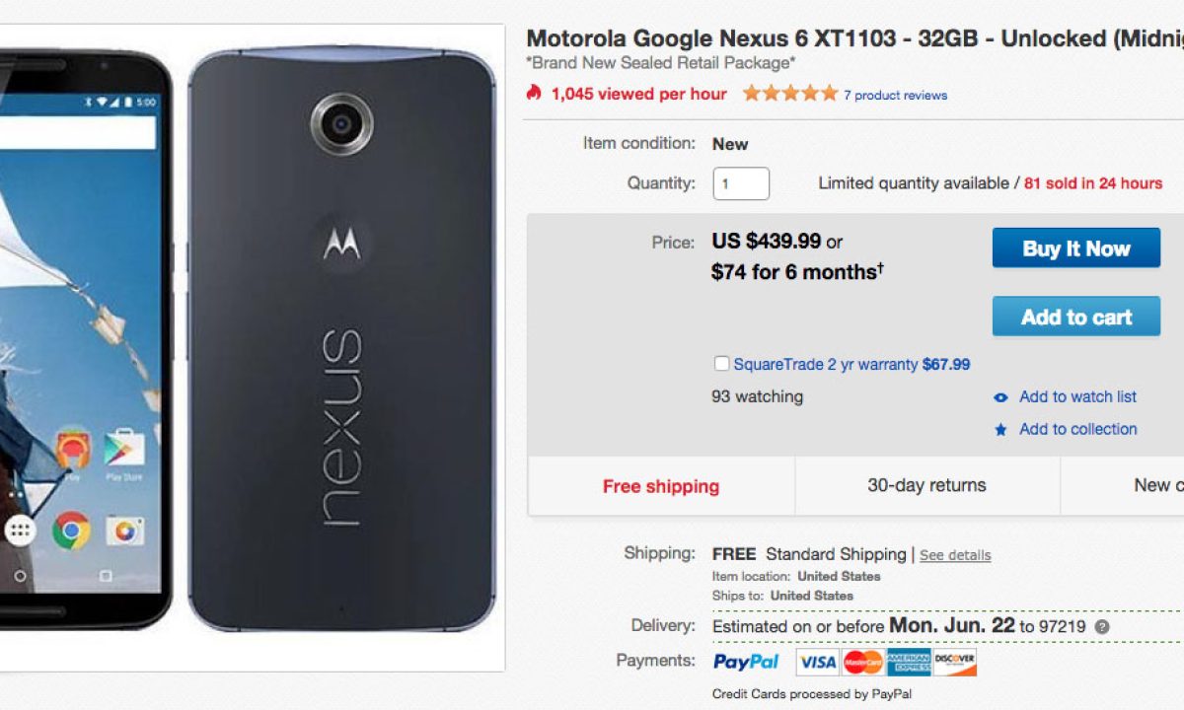The height and width of the screenshot is (710, 1184).
Task: Select the 30-day returns tab
Action: tap(926, 485)
